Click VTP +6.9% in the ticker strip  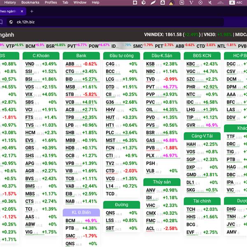(15, 46)
